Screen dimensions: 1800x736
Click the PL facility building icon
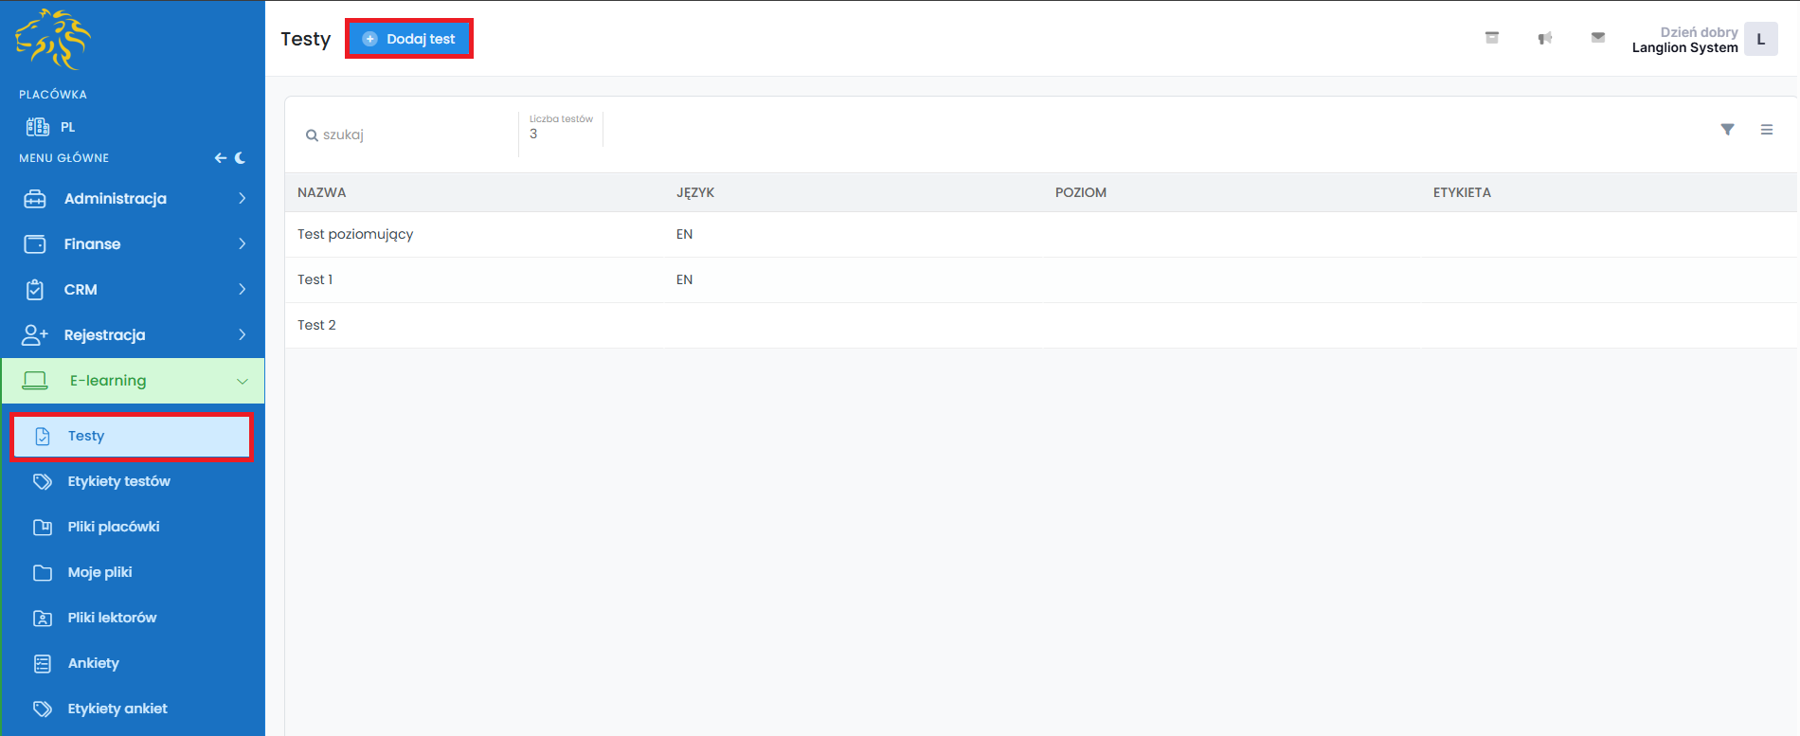tap(38, 127)
